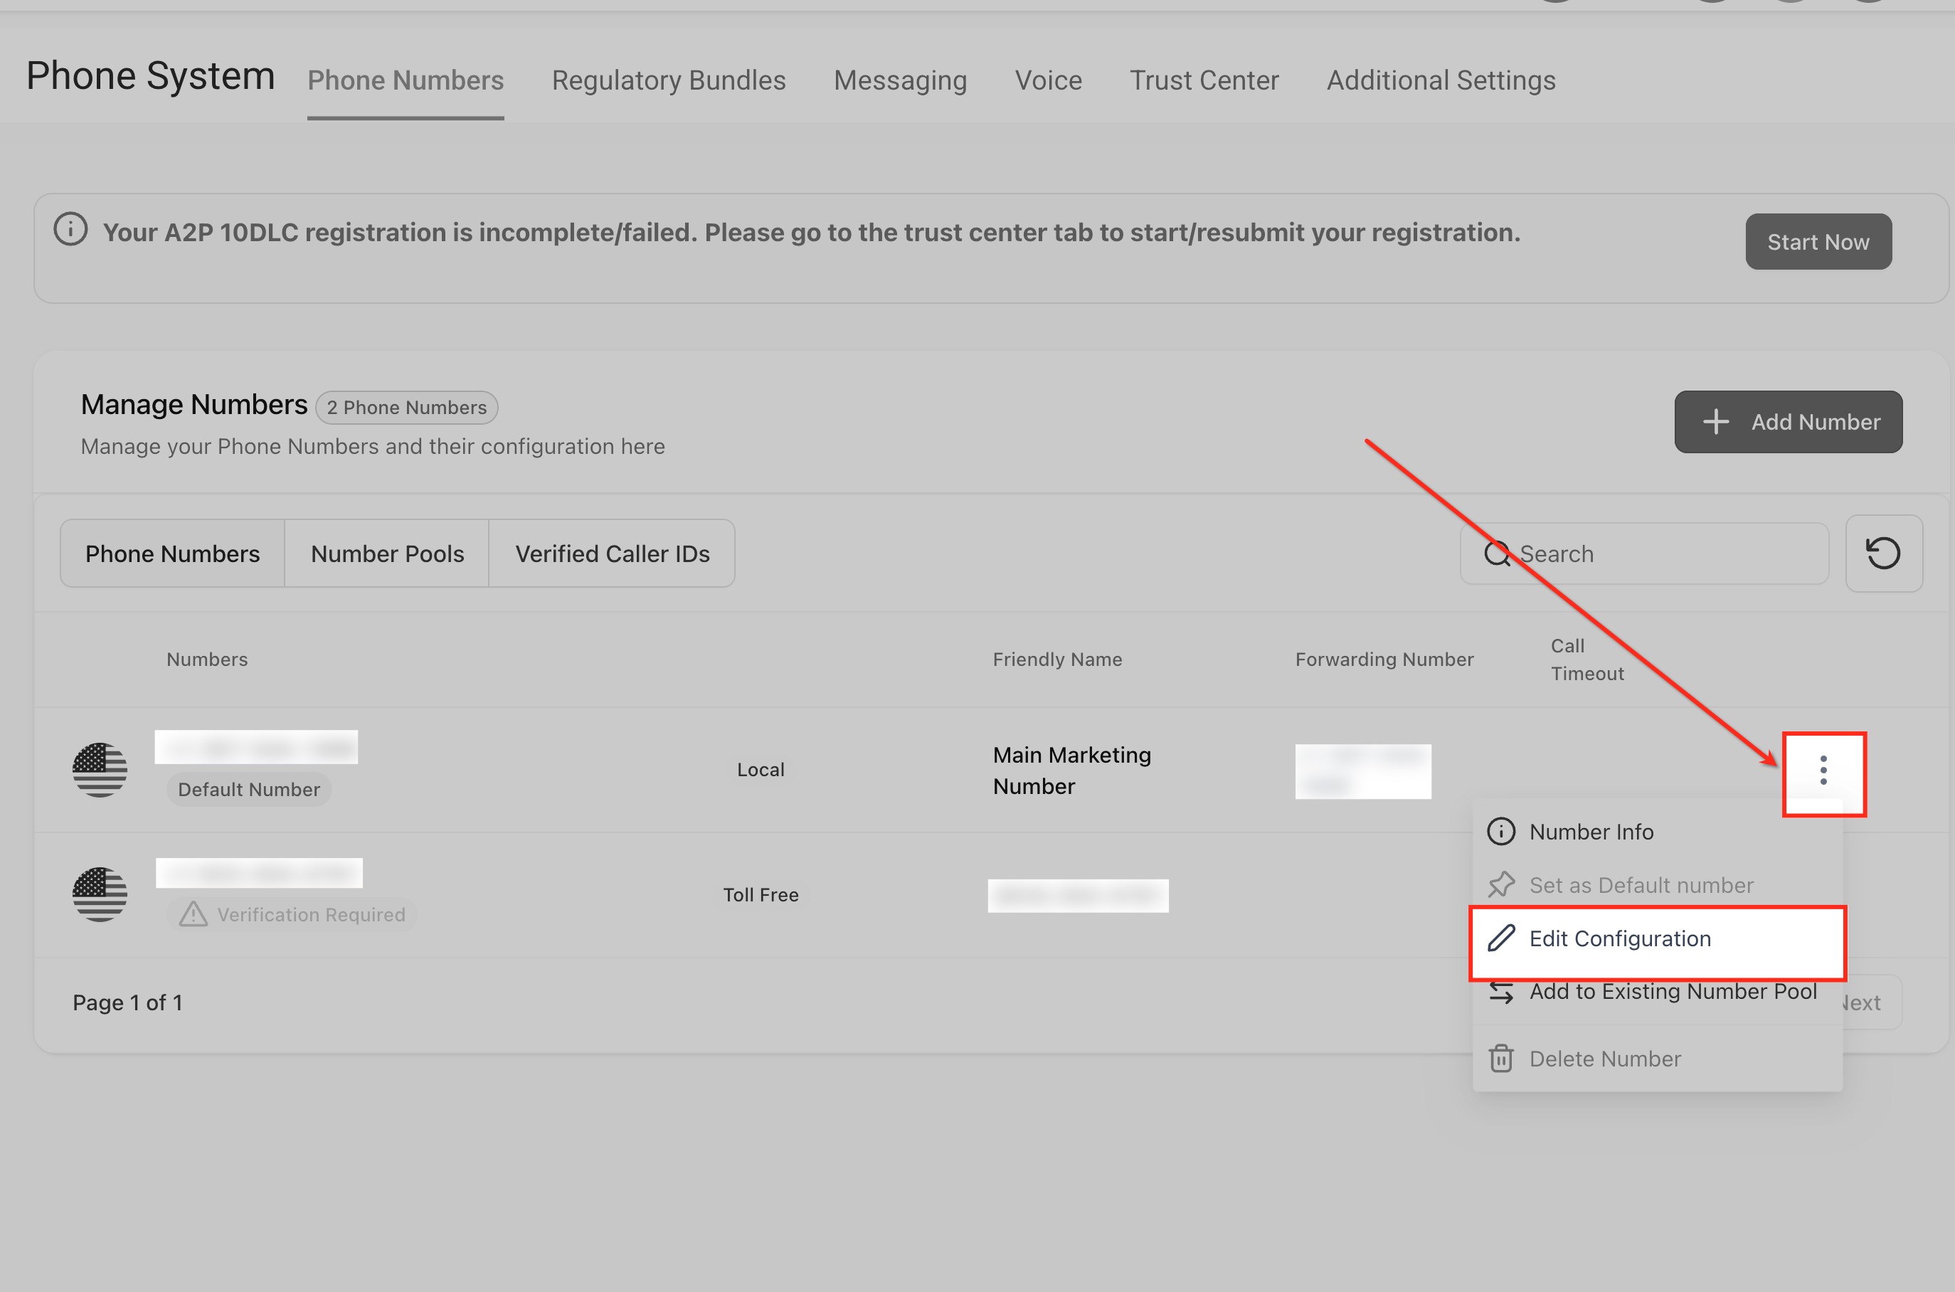Click the info icon in A2P banner
Viewport: 1955px width, 1292px height.
71,230
